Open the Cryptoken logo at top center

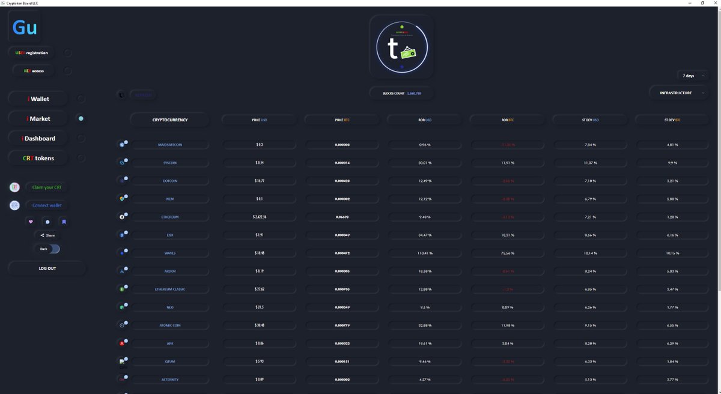[401, 47]
